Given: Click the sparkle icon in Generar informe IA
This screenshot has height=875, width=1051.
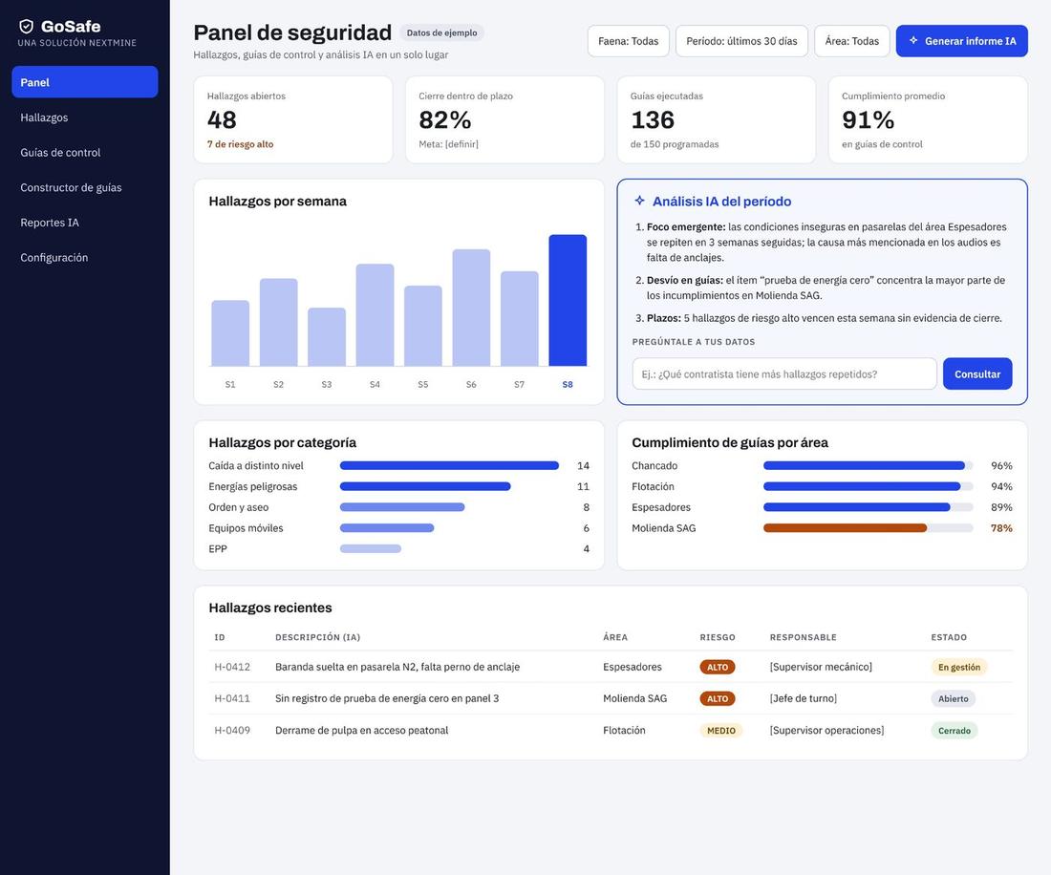Looking at the screenshot, I should click(x=912, y=40).
